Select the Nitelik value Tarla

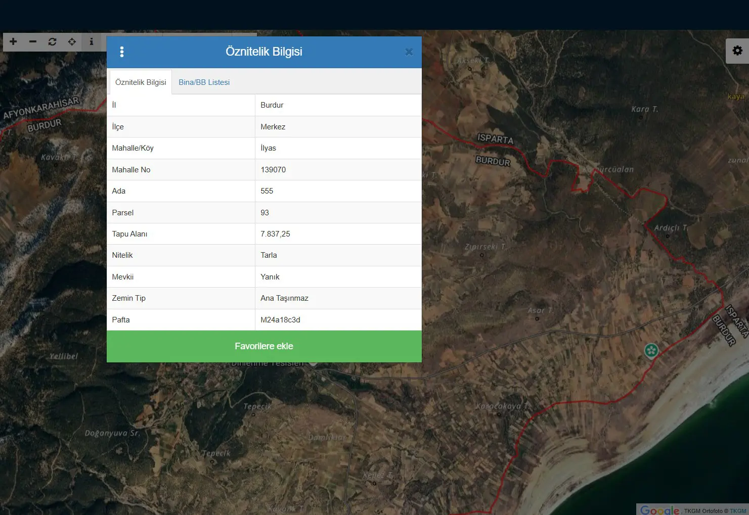coord(269,255)
